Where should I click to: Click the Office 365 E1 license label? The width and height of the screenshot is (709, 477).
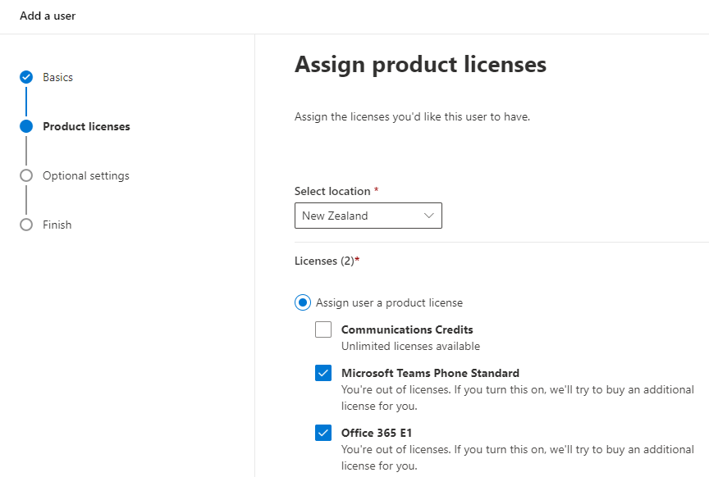tap(377, 433)
